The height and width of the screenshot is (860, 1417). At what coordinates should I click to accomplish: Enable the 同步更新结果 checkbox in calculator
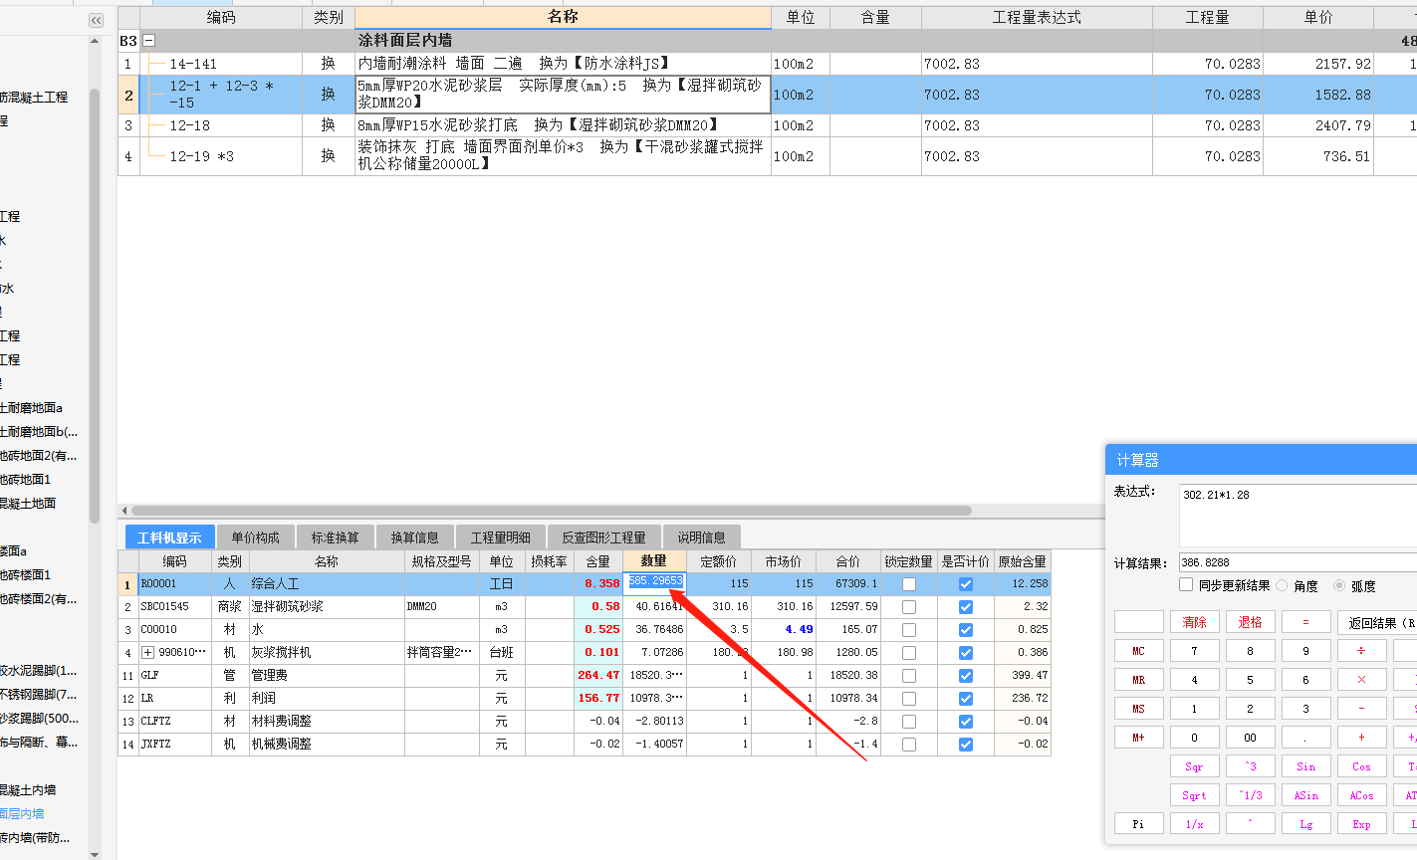point(1186,585)
